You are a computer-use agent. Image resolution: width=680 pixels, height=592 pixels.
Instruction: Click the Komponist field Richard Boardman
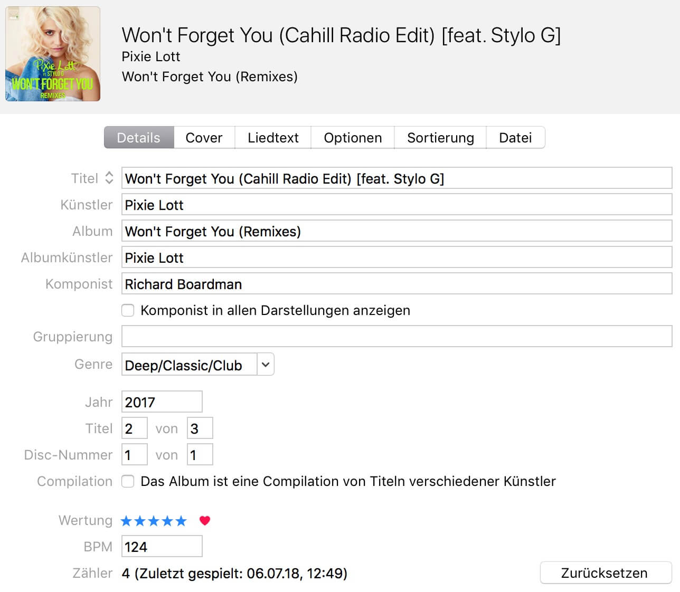[396, 284]
